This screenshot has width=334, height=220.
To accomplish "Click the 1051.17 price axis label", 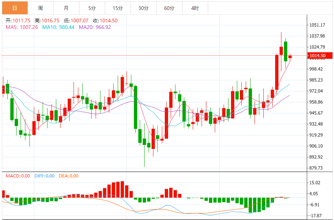I will coord(317,25).
